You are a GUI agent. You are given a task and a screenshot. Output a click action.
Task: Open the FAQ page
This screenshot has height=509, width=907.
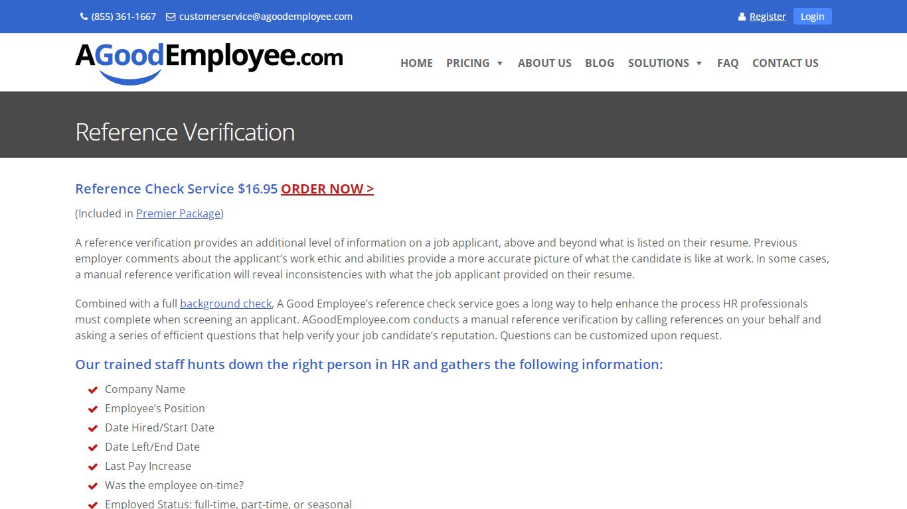tap(728, 63)
